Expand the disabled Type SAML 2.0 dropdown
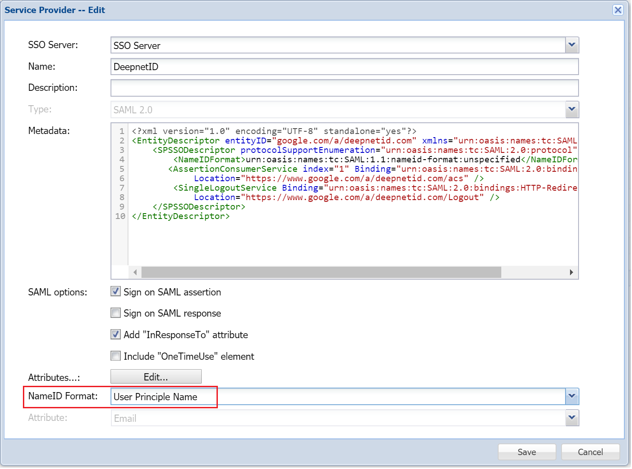 [571, 110]
